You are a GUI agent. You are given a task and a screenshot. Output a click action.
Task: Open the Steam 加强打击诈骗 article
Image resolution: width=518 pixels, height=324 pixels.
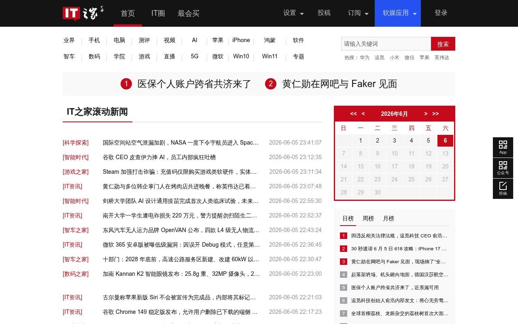pos(180,172)
